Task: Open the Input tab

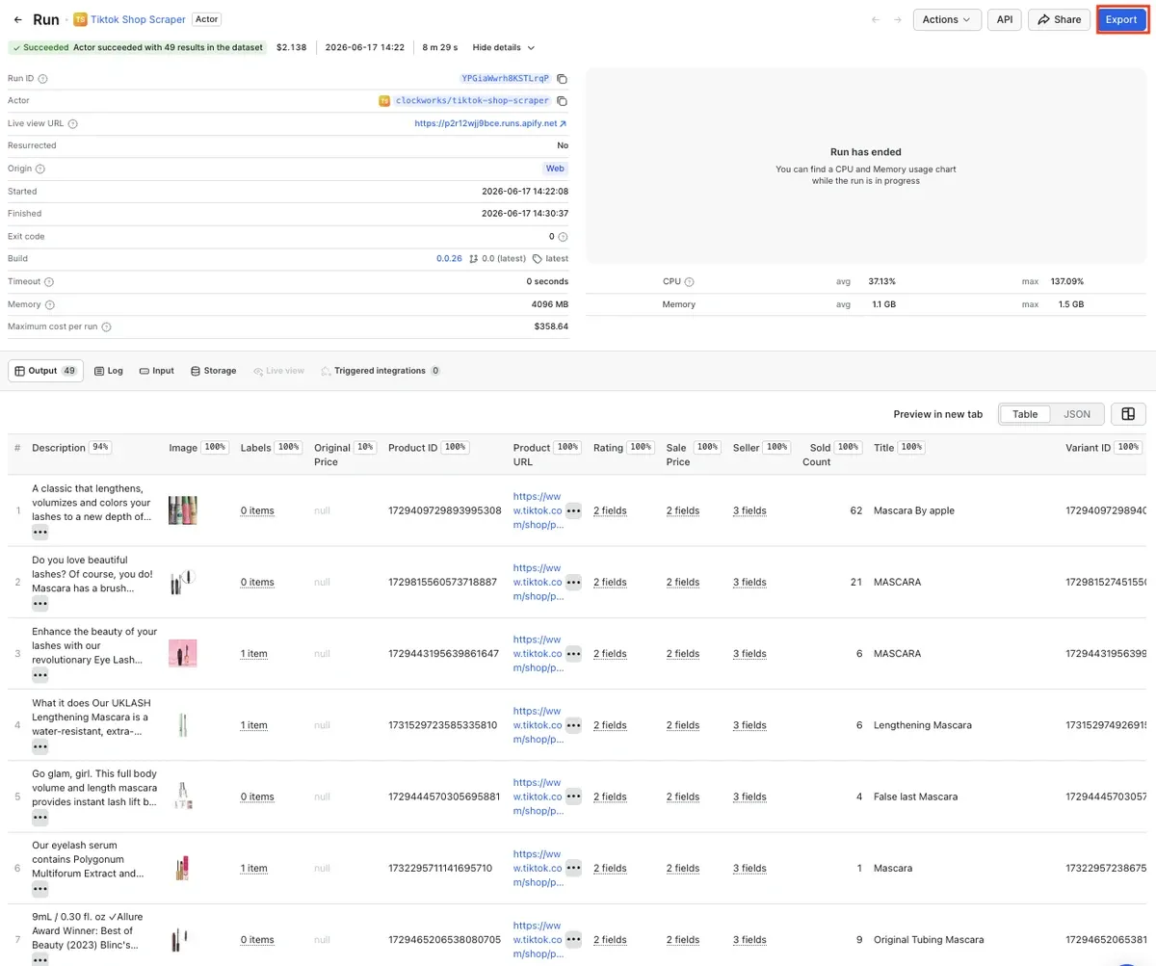Action: [157, 371]
